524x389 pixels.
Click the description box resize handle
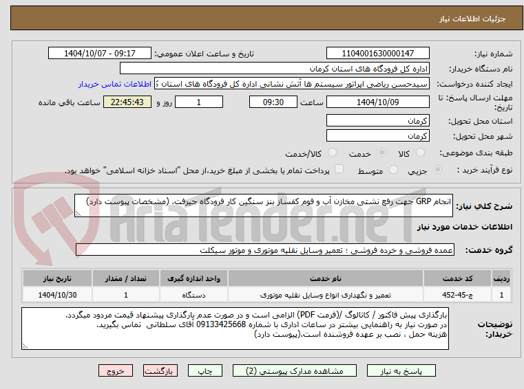[x=78, y=214]
